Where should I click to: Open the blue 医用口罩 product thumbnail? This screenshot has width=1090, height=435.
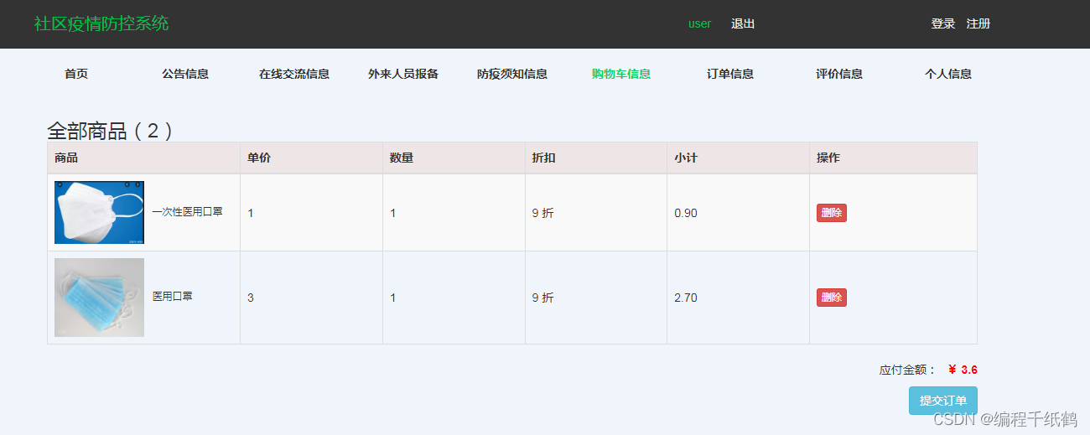[99, 298]
